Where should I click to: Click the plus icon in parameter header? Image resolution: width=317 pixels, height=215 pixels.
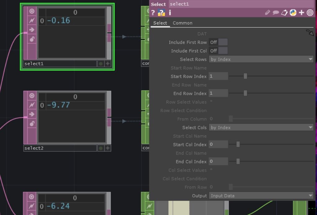tap(302, 13)
